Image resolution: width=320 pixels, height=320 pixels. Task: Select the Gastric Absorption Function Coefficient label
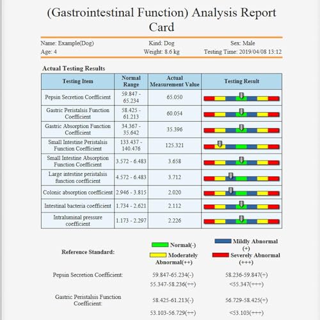[77, 129]
